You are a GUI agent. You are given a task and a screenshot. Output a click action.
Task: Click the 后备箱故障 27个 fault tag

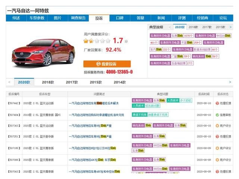pos(172,63)
